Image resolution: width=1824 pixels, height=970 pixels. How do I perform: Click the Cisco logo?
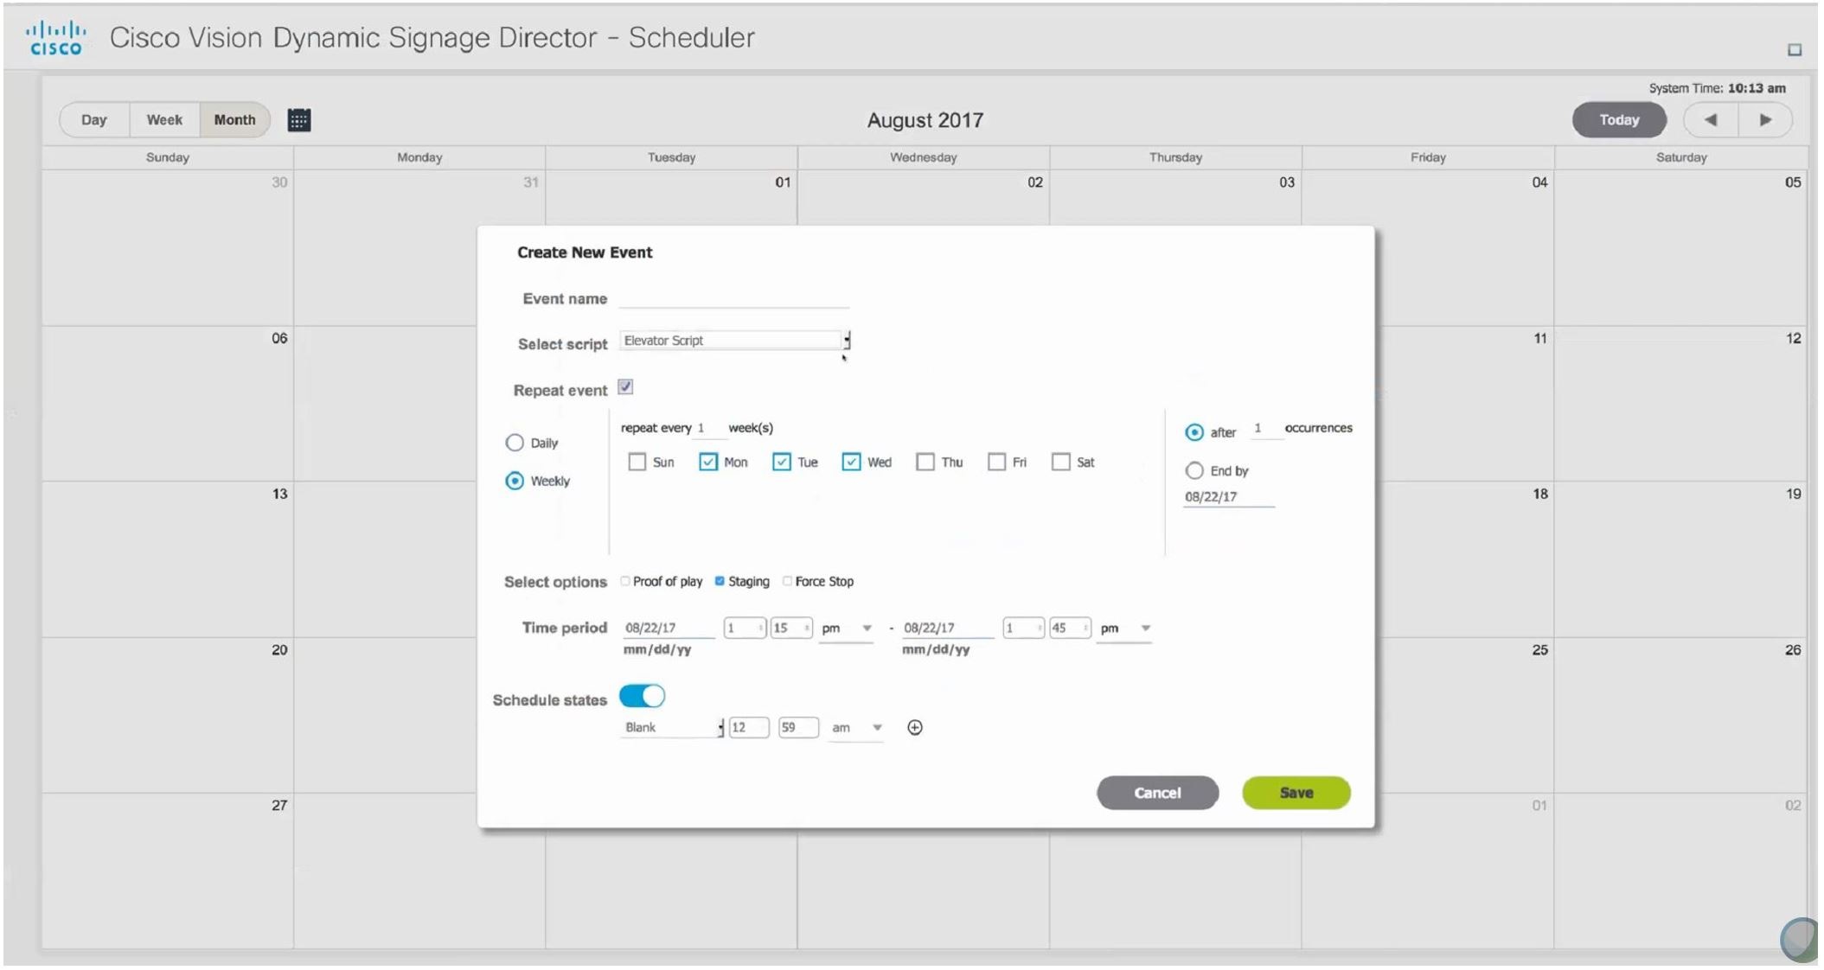click(x=56, y=38)
